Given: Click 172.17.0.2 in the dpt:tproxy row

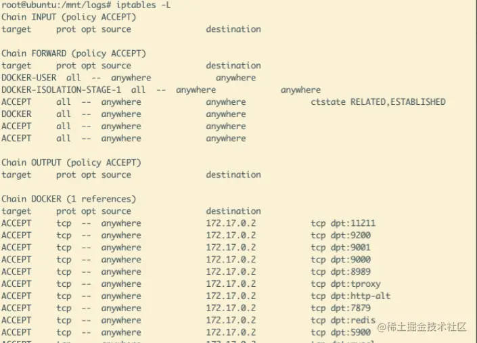Looking at the screenshot, I should [x=231, y=284].
